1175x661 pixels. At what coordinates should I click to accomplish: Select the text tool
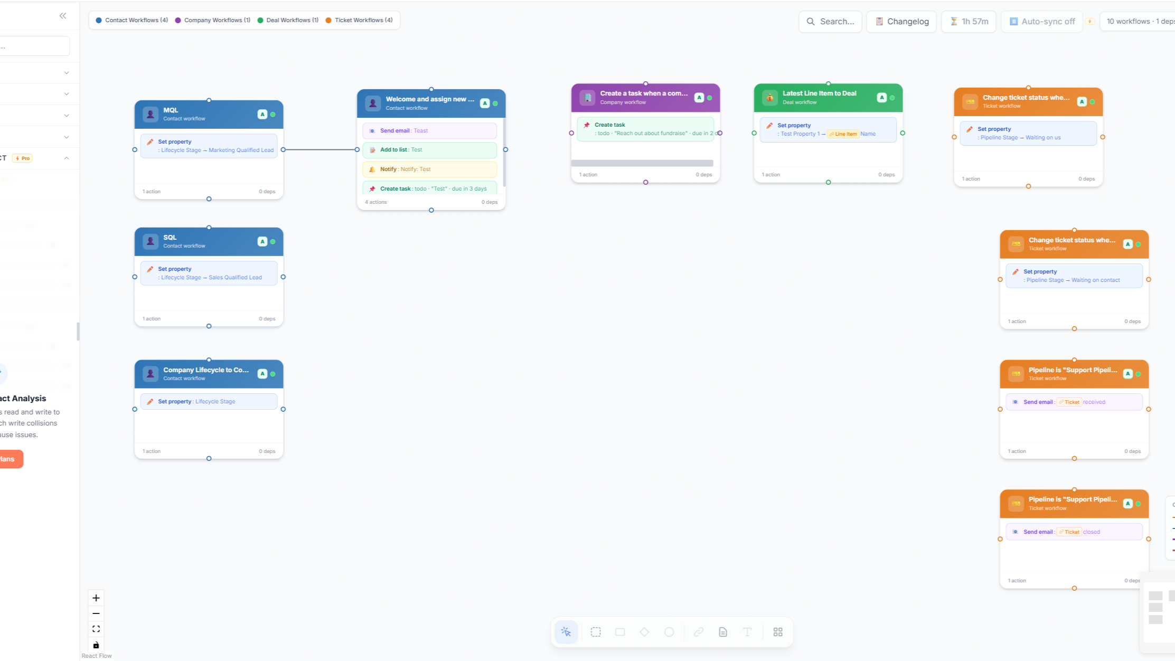coord(747,631)
